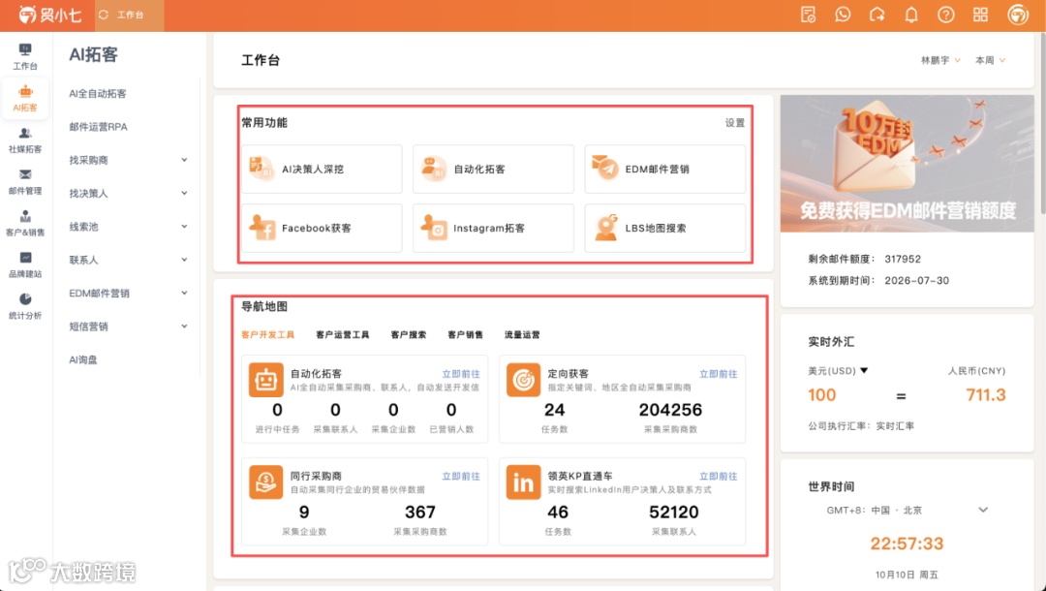Click the 317952 剩余邮件额度 value
The width and height of the screenshot is (1046, 591).
click(x=903, y=259)
